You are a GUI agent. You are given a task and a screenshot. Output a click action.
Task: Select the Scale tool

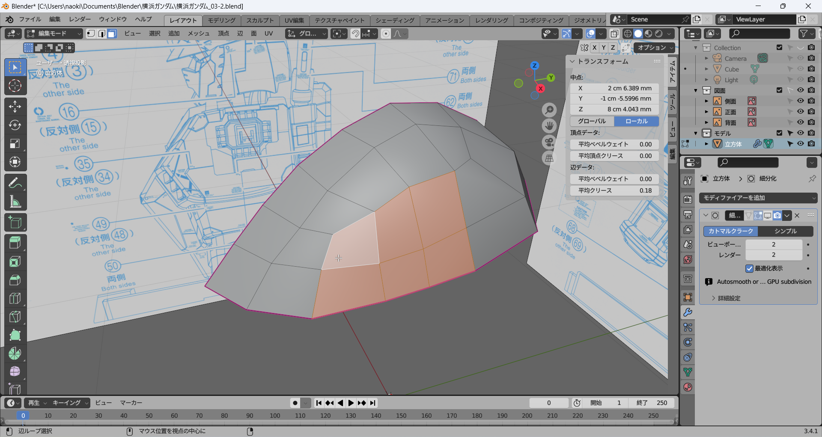(15, 143)
